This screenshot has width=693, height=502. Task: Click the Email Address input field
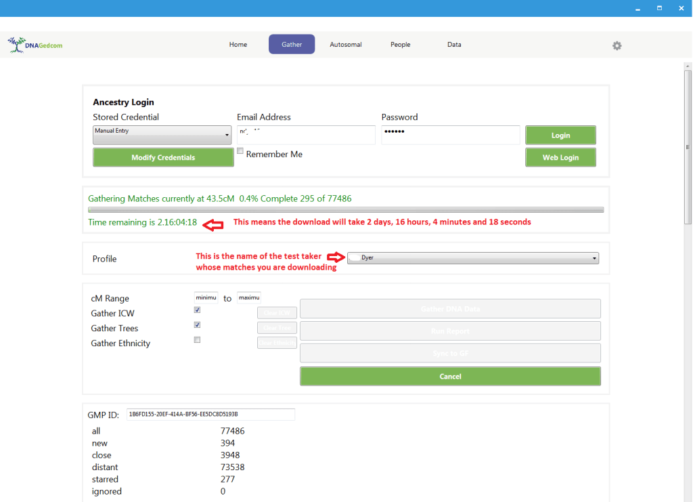pyautogui.click(x=306, y=135)
